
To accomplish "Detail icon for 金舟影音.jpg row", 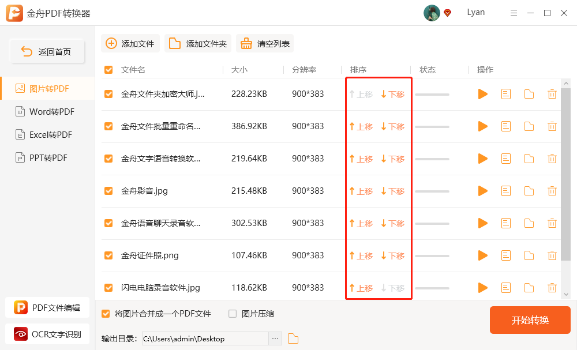I will coord(506,191).
